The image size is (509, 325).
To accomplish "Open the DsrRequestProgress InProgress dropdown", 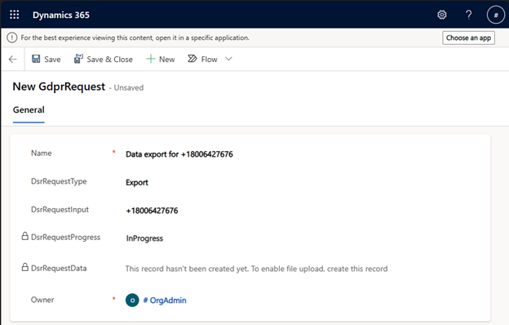I will tap(144, 238).
